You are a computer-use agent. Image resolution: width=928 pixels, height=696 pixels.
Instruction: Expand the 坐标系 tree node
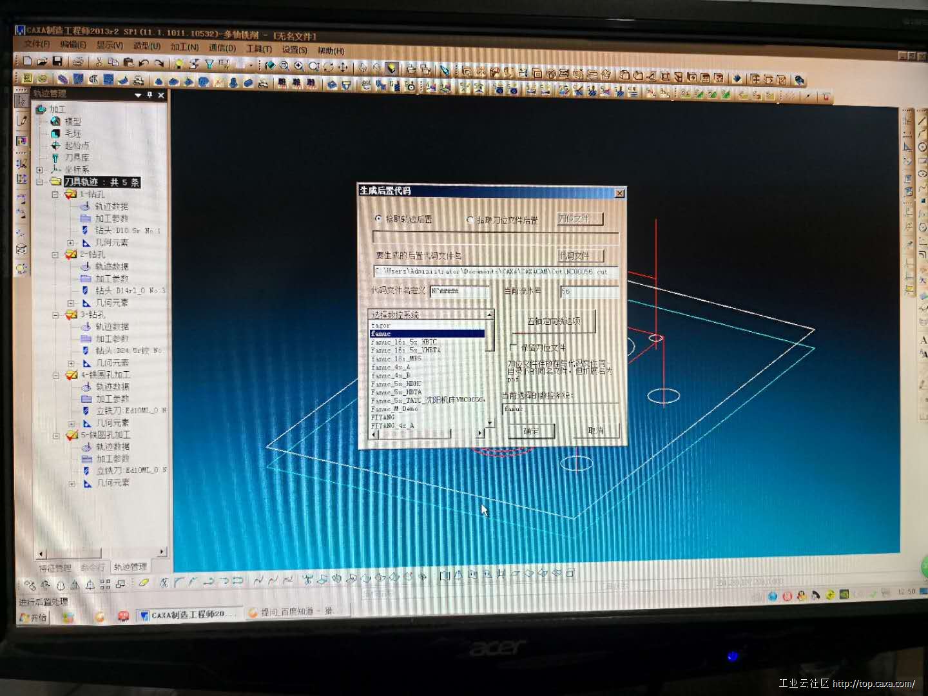(x=40, y=170)
